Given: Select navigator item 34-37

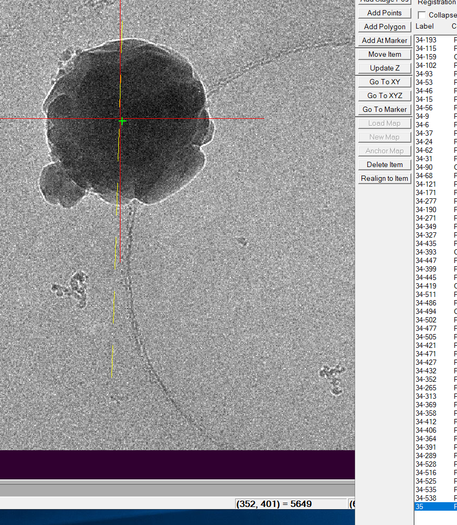Looking at the screenshot, I should pos(436,133).
